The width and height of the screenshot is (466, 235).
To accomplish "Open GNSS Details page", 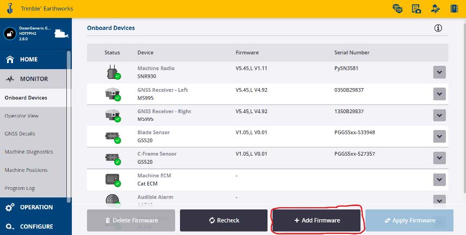I will tap(20, 134).
